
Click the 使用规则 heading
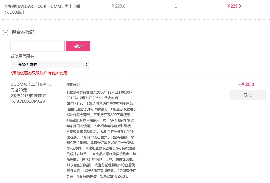[73, 85]
